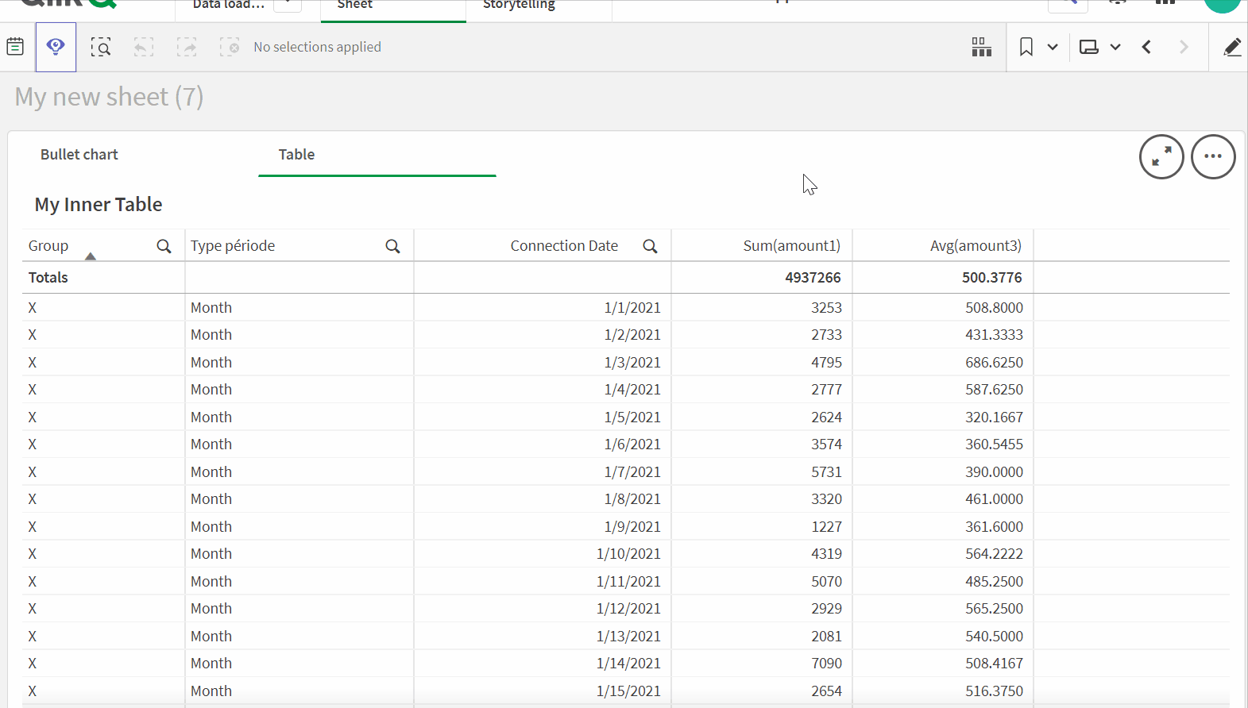Expand the dropdown next to Data load
Viewport: 1248px width, 708px height.
pos(288,4)
